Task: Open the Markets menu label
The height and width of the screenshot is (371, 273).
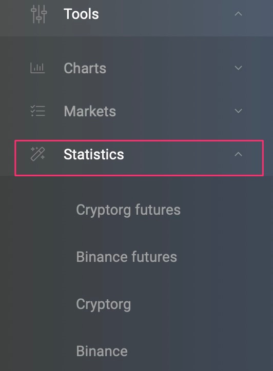Action: pos(90,111)
